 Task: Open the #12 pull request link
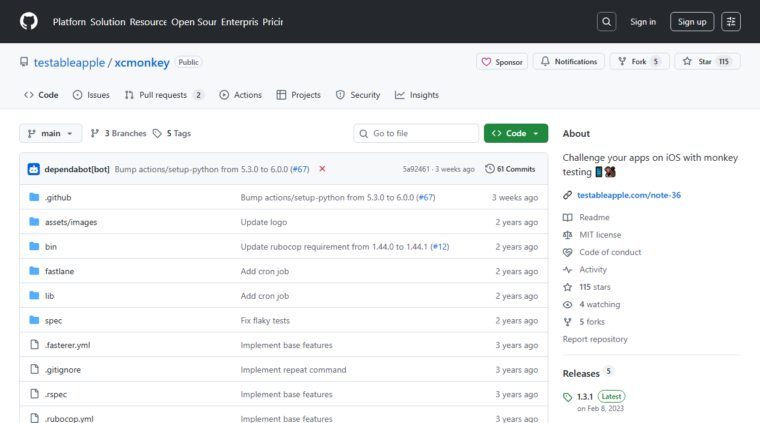click(440, 247)
